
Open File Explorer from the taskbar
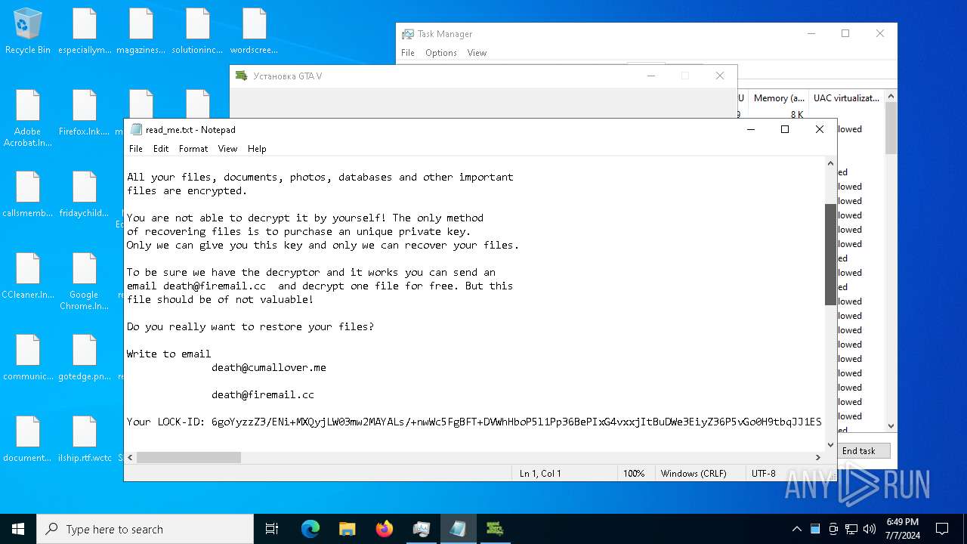tap(348, 529)
